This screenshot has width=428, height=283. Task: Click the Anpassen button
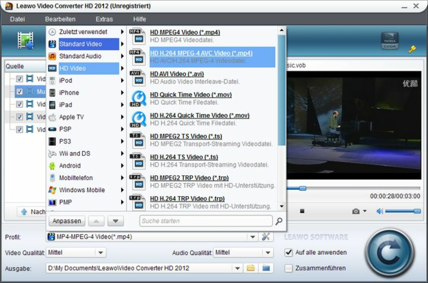67,221
